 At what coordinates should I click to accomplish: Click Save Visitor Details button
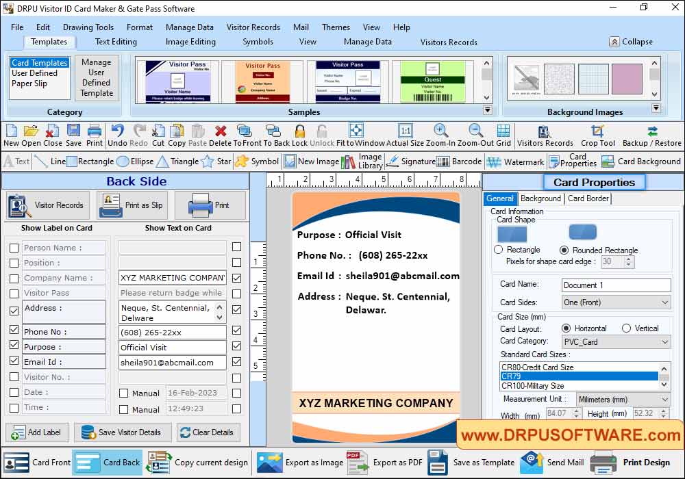pos(123,432)
